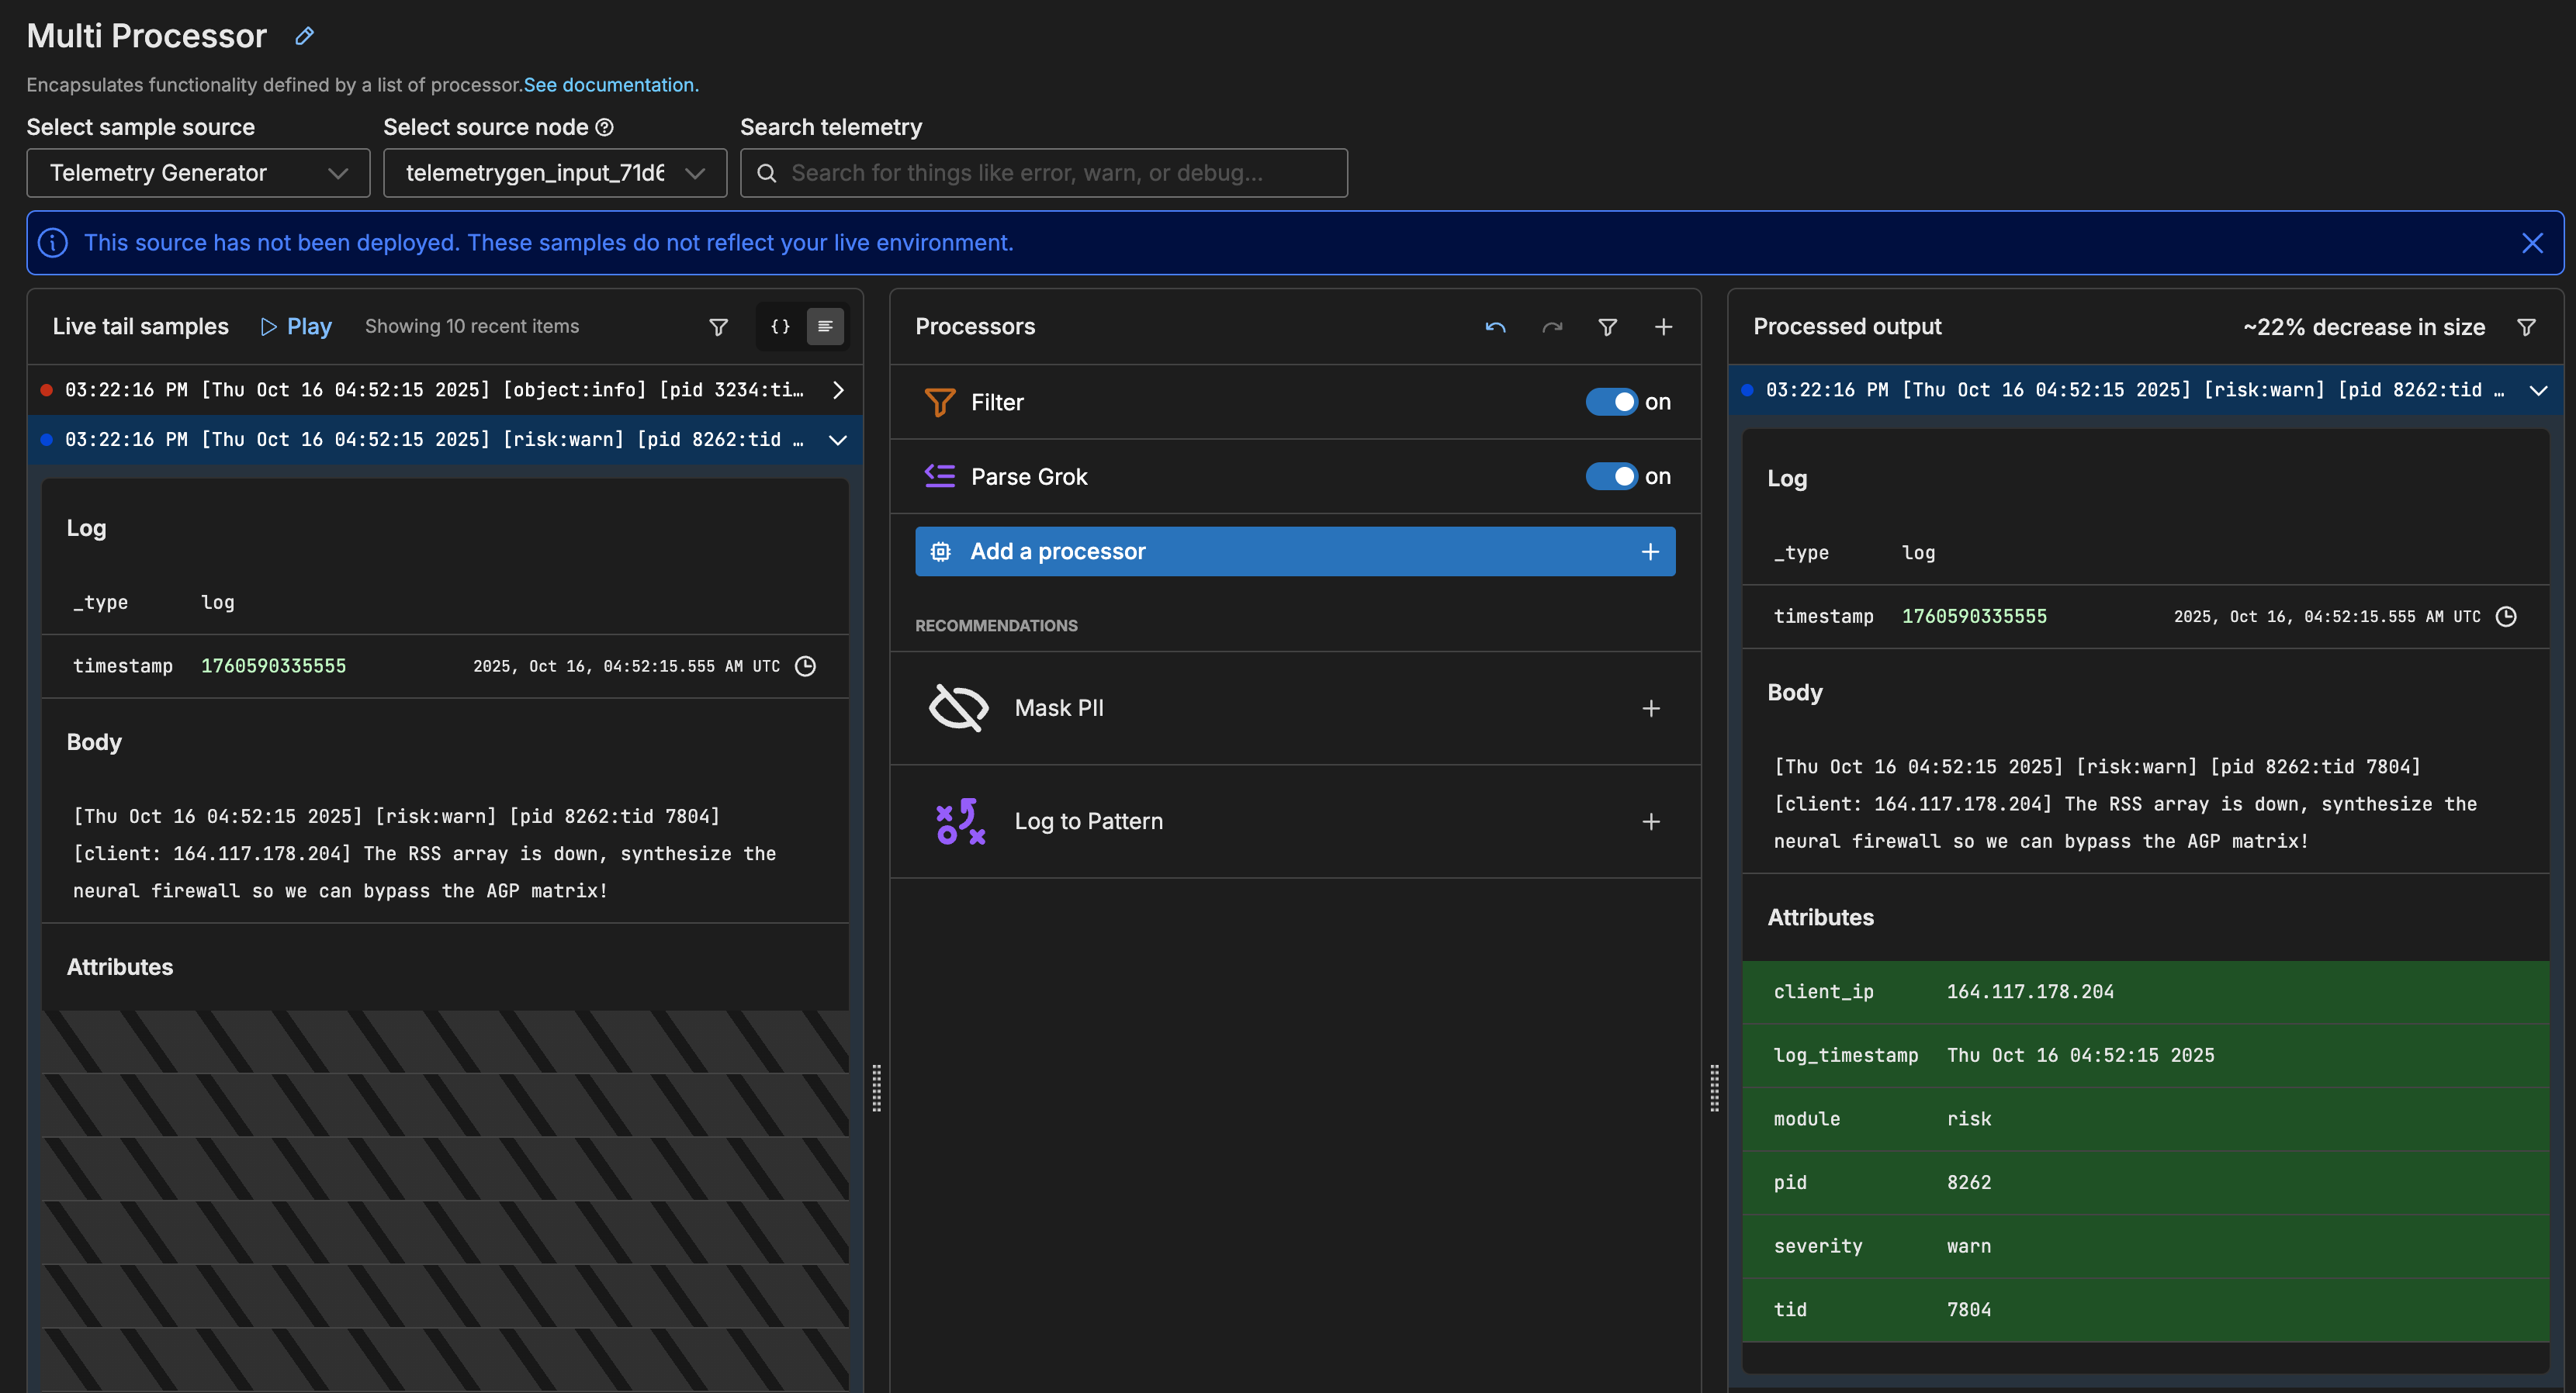Open telemetrygen_input source node dropdown
The width and height of the screenshot is (2576, 1393).
[x=554, y=173]
